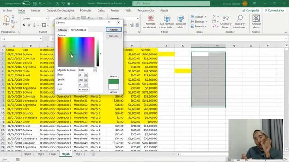Open the Modelo de color RGB dropdown

click(x=95, y=70)
